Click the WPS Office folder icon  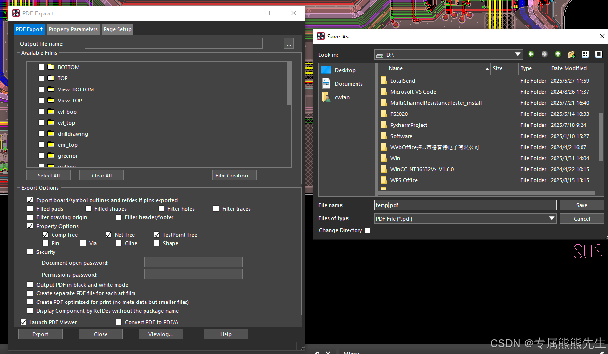pos(383,180)
